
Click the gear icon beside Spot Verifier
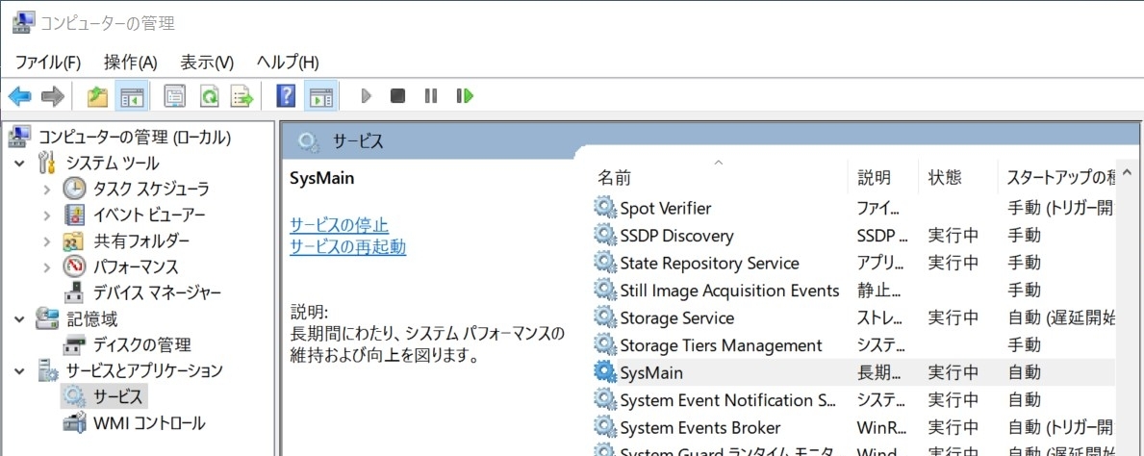(605, 208)
